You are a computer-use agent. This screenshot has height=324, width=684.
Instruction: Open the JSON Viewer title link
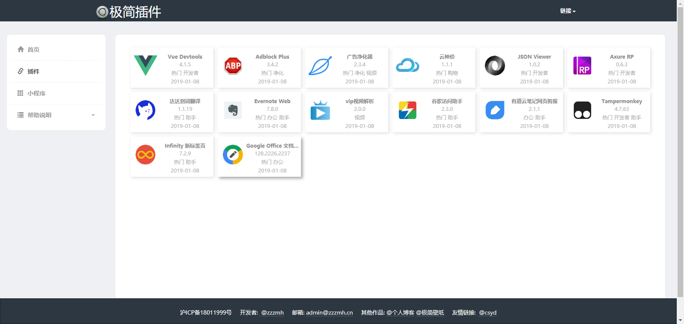point(534,56)
